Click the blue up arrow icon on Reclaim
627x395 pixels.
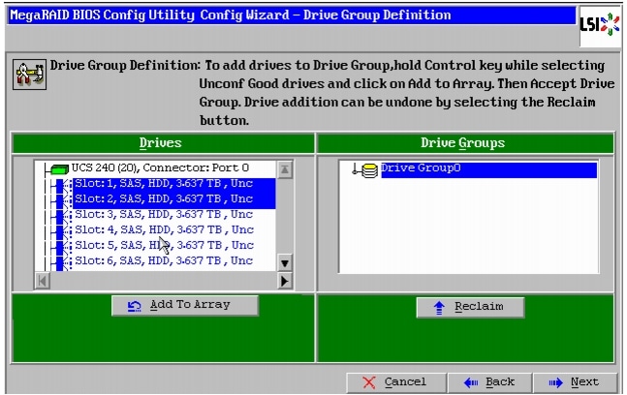point(439,308)
